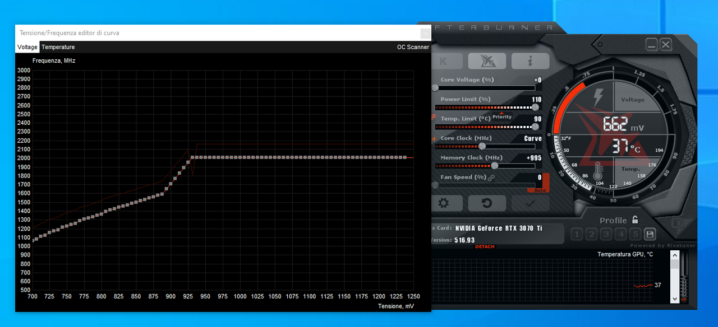This screenshot has height=327, width=718.
Task: Close the Afterburner window
Action: 665,44
